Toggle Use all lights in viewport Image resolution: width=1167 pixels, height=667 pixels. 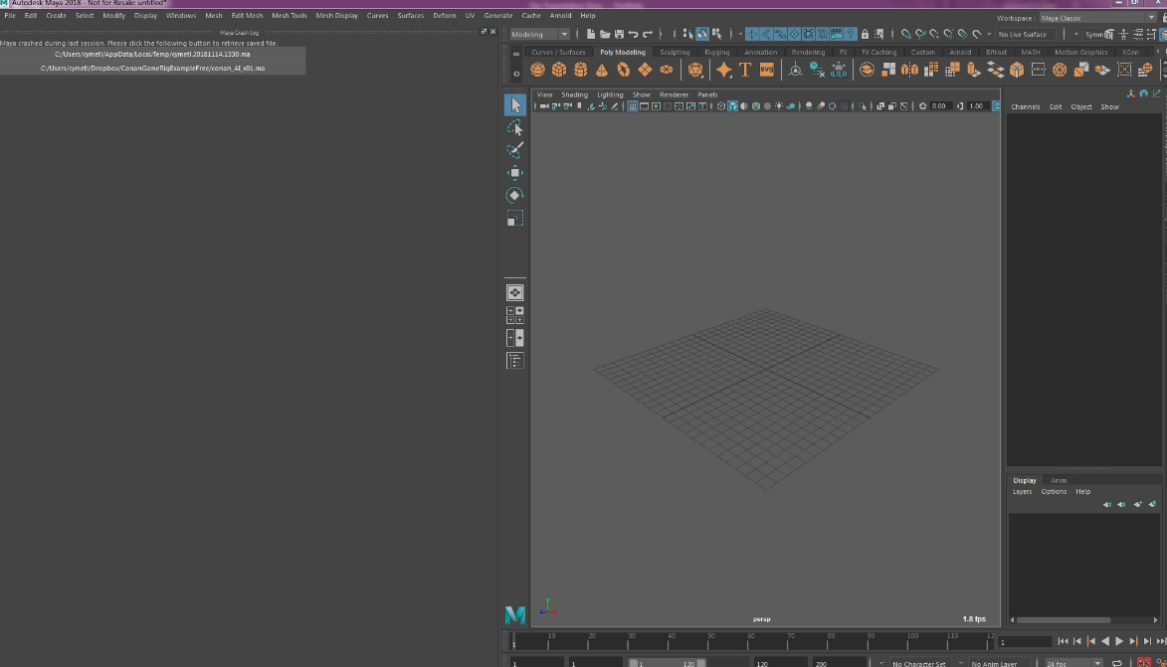pyautogui.click(x=779, y=106)
